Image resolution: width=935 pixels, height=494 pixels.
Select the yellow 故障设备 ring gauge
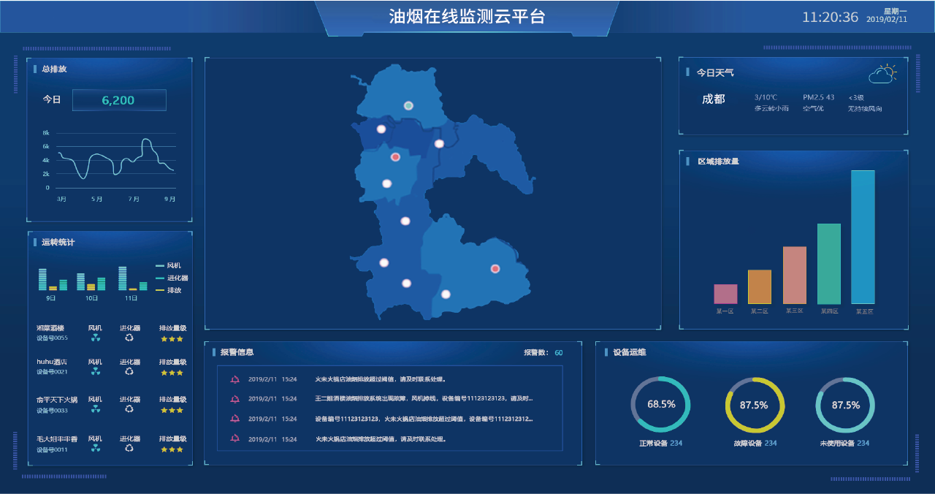click(755, 405)
